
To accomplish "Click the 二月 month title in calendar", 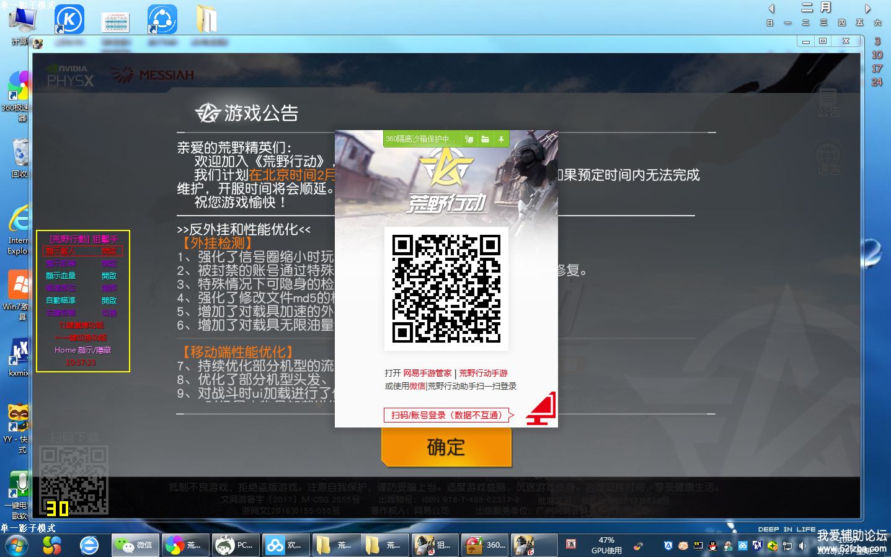I will coord(816,7).
